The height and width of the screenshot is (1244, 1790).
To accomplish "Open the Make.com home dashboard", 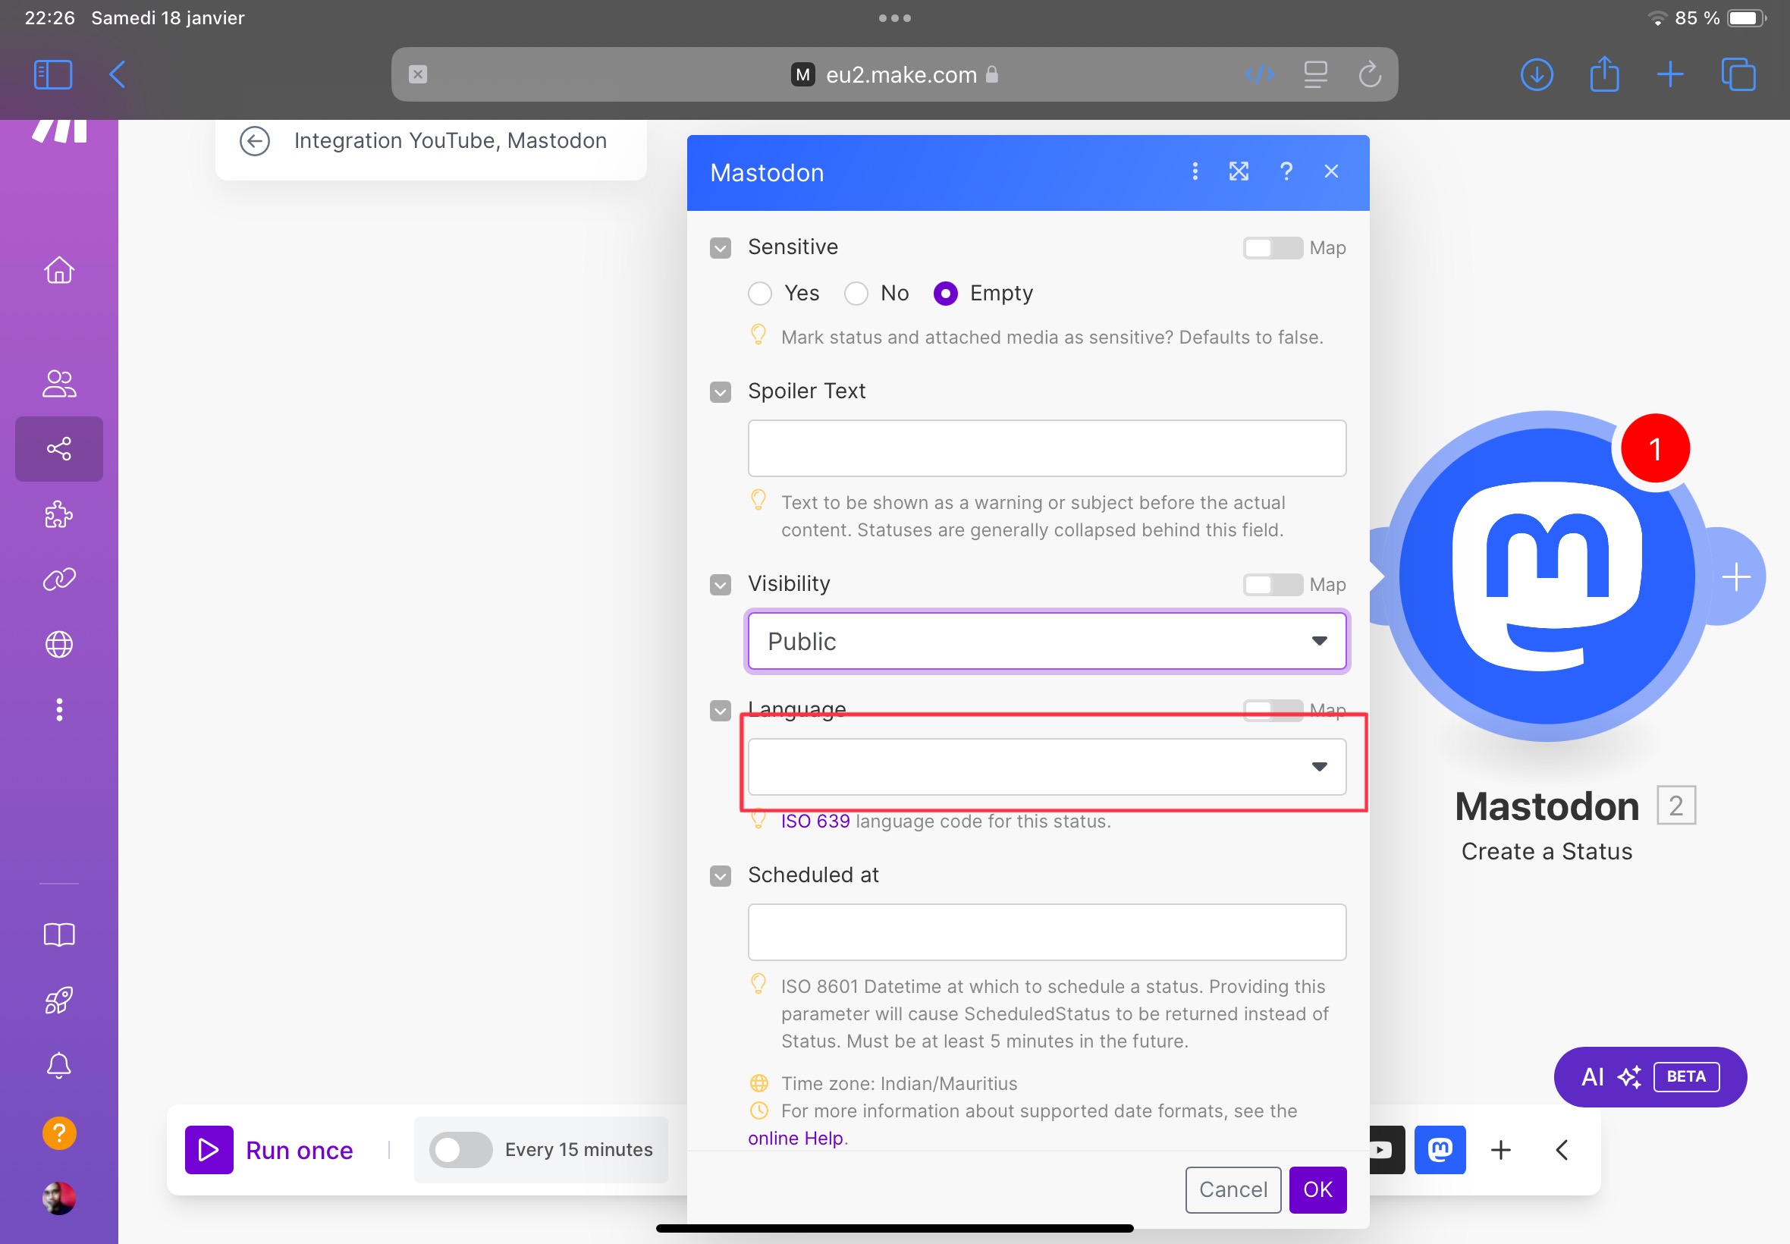I will [x=58, y=271].
